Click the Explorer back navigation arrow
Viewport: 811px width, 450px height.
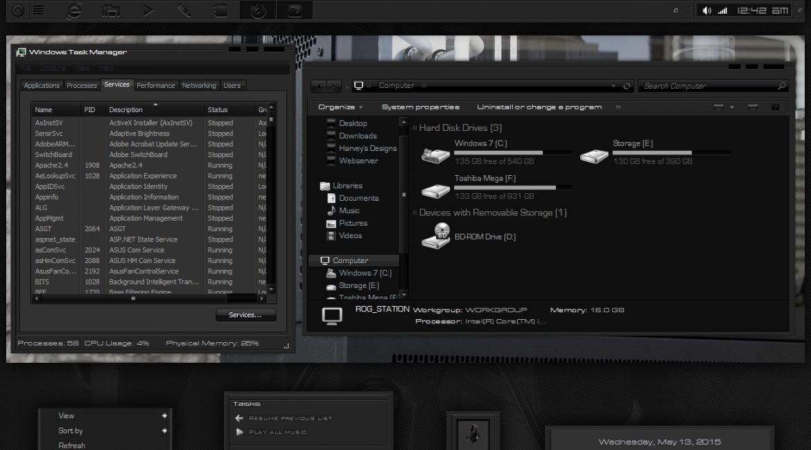click(319, 86)
